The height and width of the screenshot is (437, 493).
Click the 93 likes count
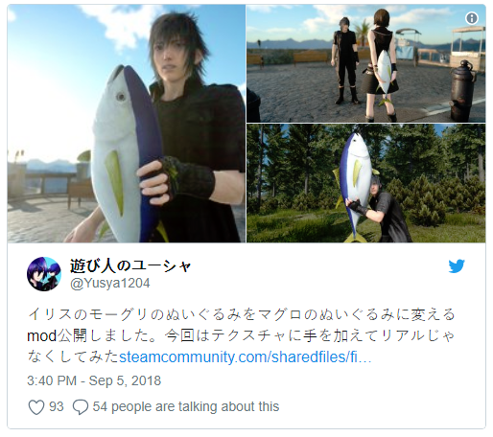click(x=57, y=407)
